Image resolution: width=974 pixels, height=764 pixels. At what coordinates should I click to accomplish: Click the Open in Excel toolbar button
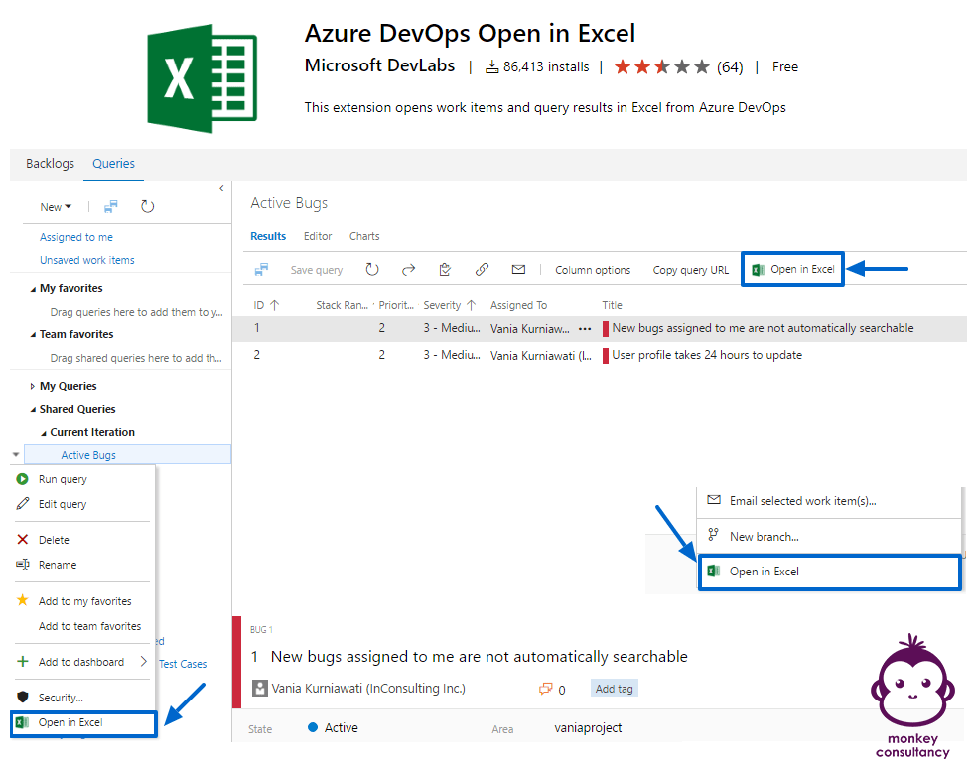[x=792, y=269]
